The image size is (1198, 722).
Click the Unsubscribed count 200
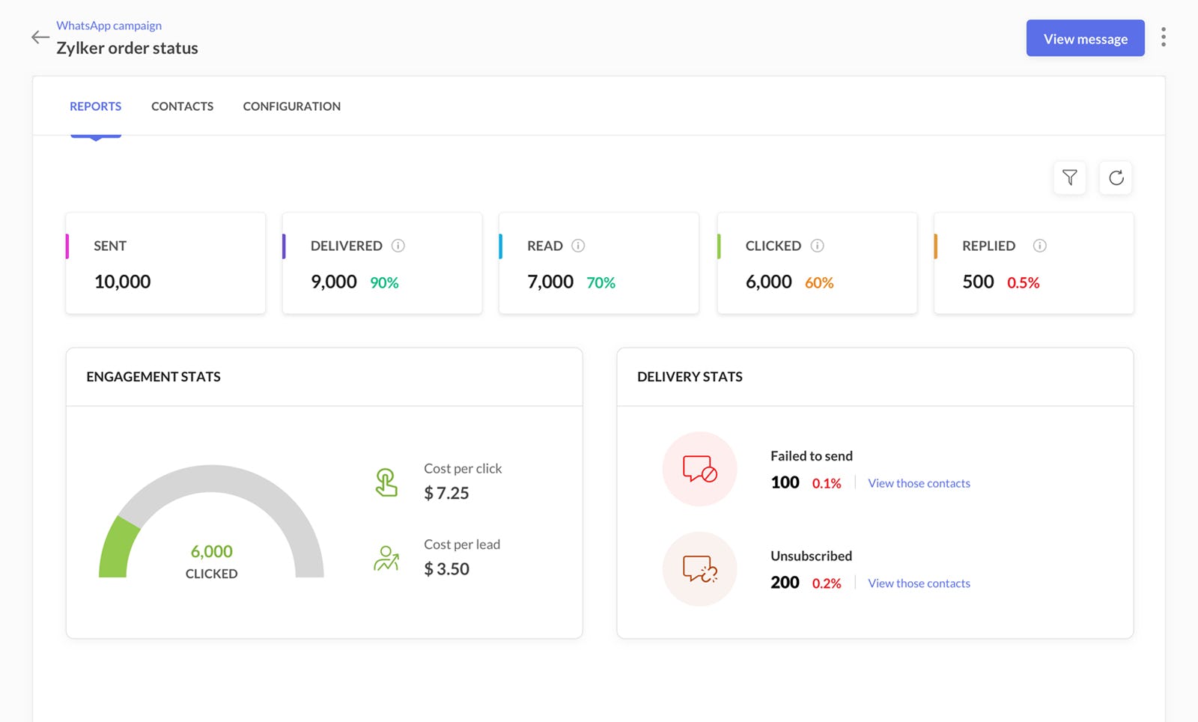[x=785, y=583]
